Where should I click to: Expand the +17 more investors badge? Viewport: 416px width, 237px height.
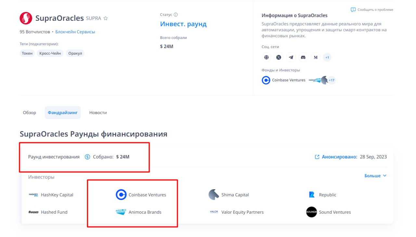[331, 80]
